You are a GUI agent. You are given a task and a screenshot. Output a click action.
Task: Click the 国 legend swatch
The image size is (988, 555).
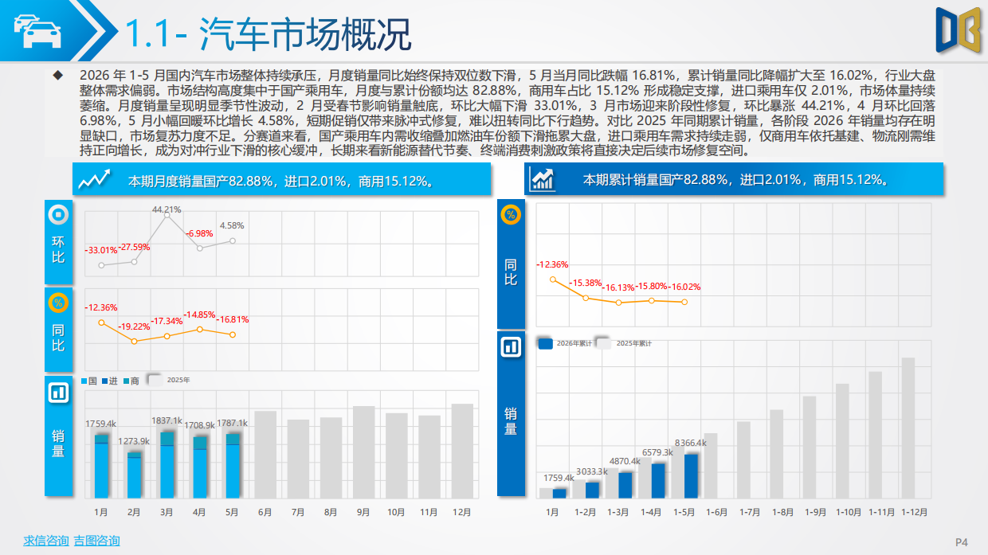pos(84,381)
